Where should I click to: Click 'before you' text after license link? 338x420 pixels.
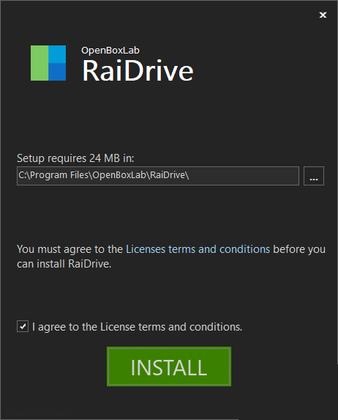(x=299, y=249)
